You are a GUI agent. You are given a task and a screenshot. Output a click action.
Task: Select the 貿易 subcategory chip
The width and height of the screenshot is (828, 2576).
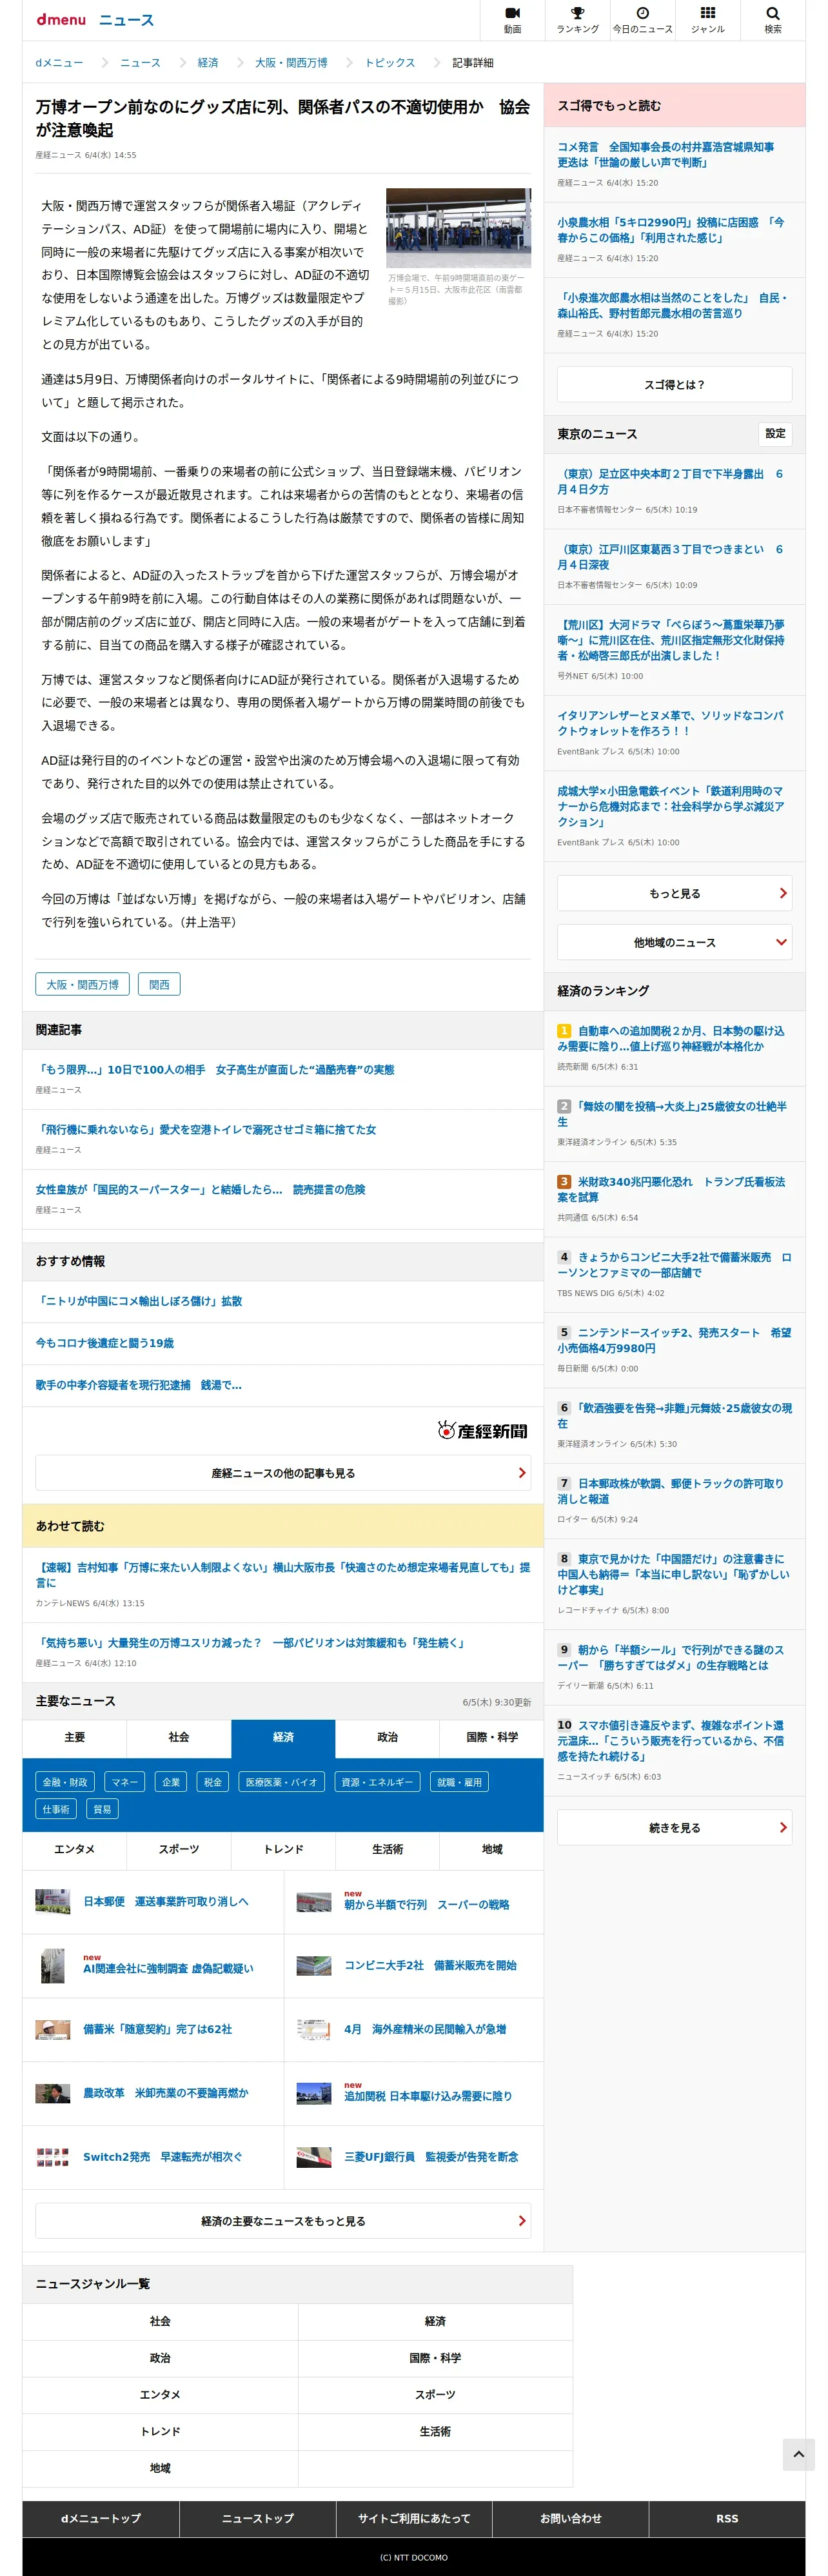[102, 1809]
